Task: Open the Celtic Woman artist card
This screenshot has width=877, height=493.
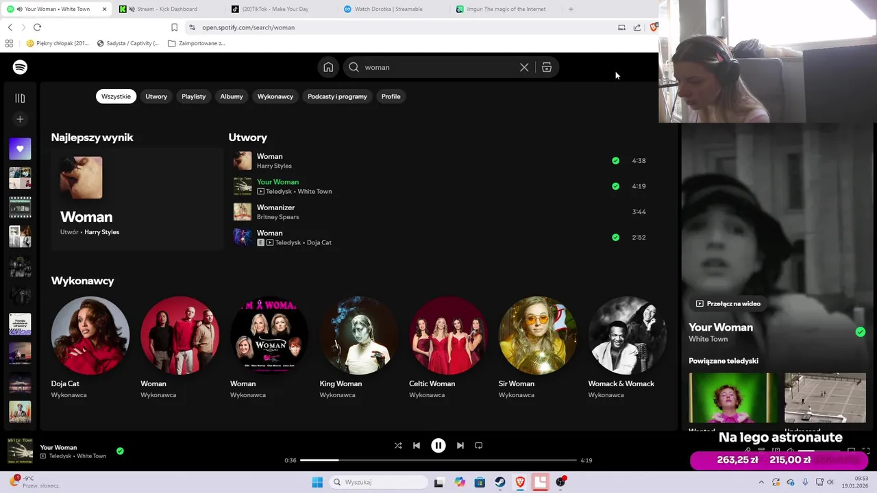Action: [x=448, y=348]
